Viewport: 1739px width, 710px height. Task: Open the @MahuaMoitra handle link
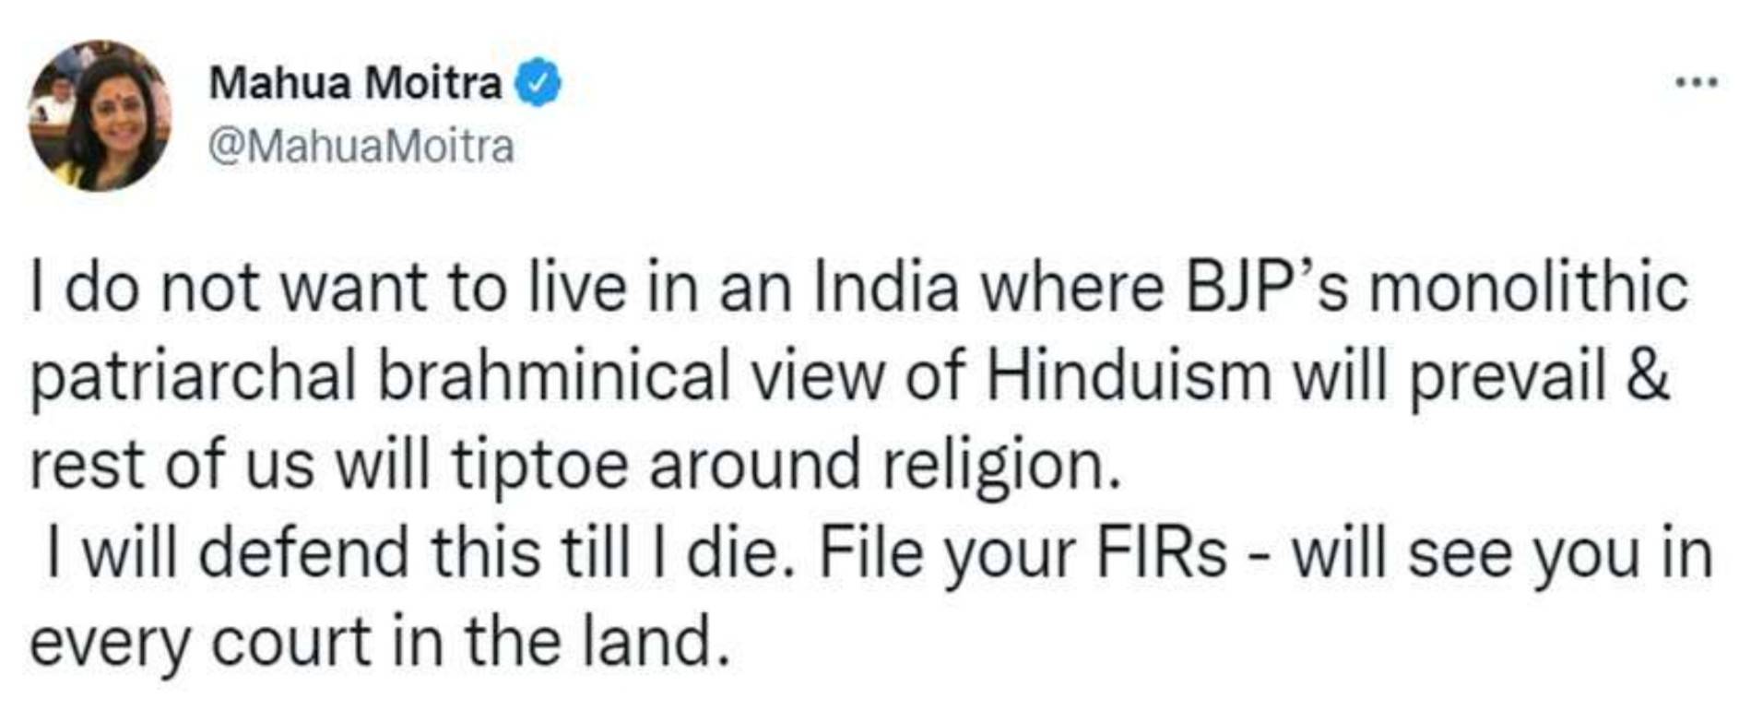click(361, 147)
